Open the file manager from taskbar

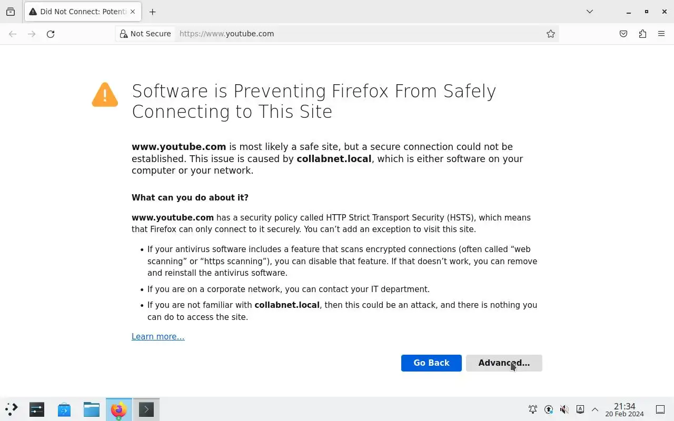[91, 409]
